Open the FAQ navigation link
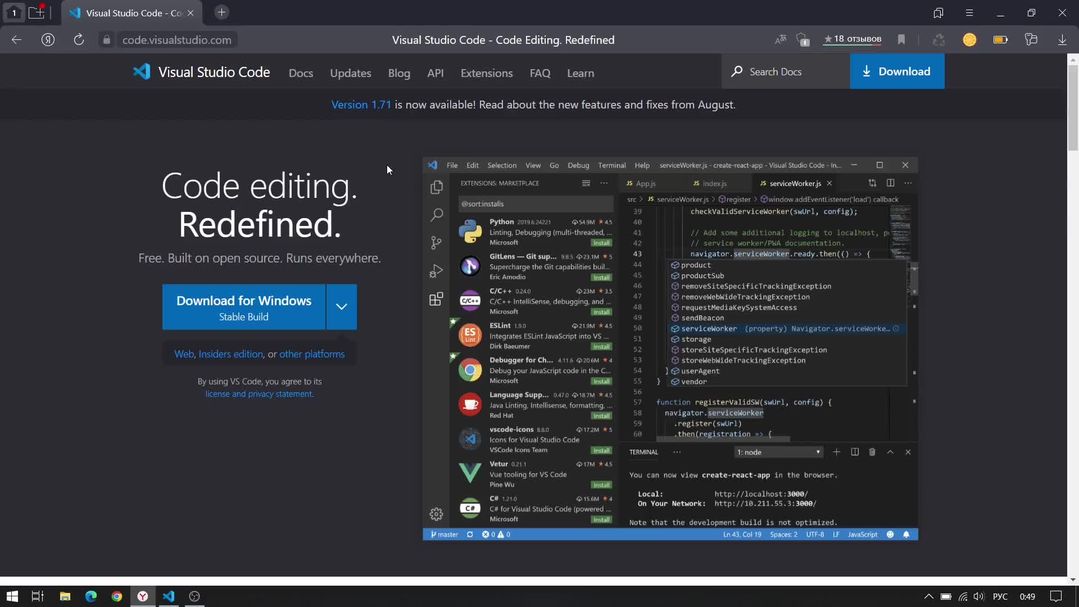1079x607 pixels. (x=539, y=73)
